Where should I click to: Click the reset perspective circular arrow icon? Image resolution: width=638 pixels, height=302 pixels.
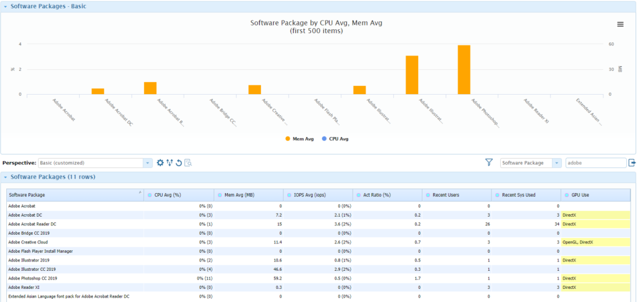pyautogui.click(x=179, y=163)
